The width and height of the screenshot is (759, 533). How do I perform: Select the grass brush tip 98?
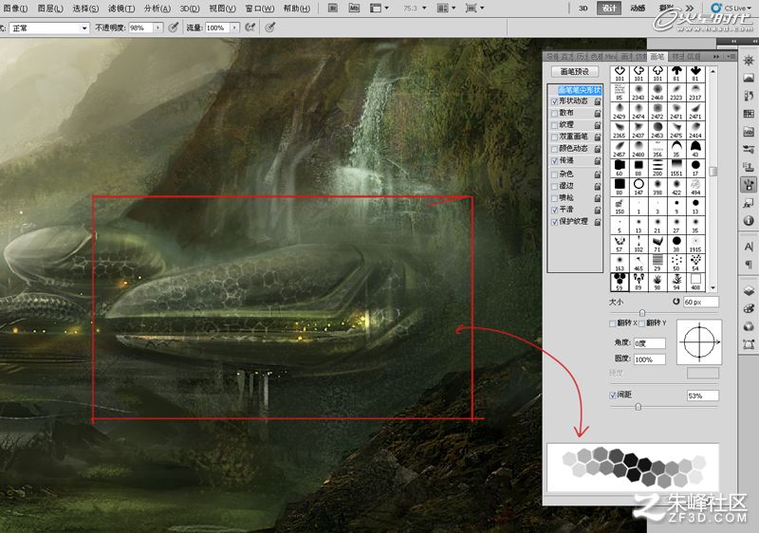657,282
